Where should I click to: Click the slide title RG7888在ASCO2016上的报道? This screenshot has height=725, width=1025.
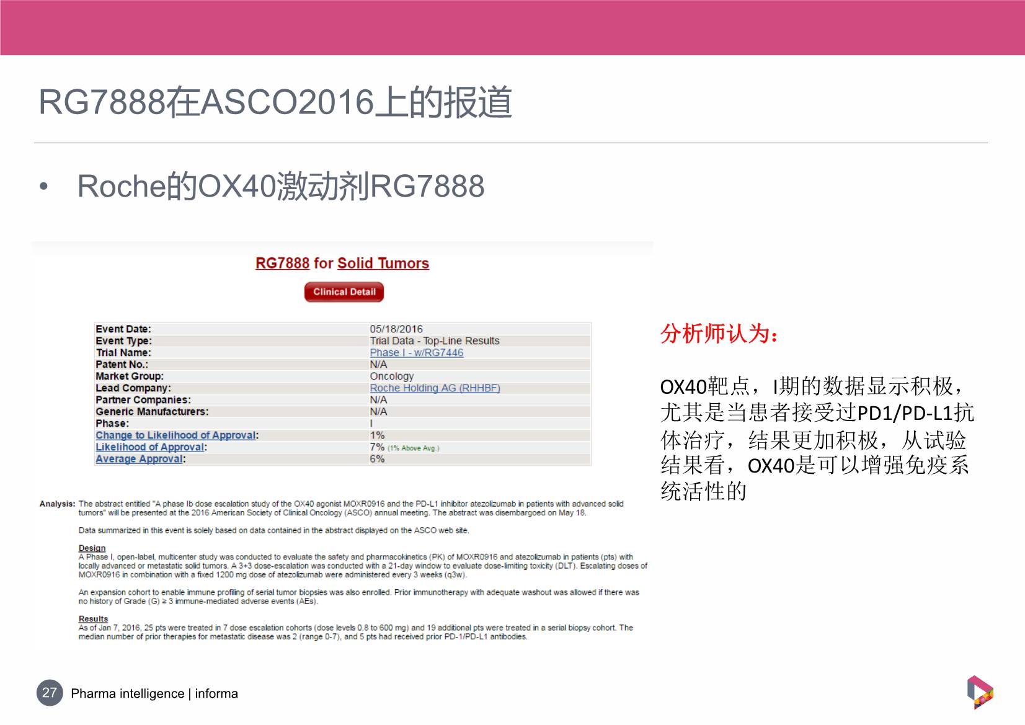tap(275, 102)
